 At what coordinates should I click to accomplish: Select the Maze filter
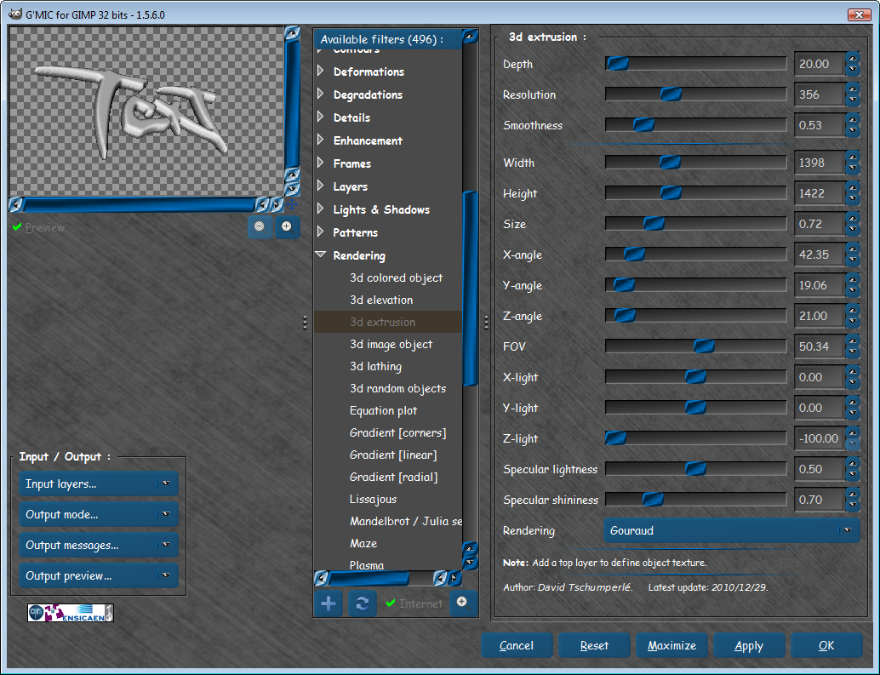tap(363, 543)
